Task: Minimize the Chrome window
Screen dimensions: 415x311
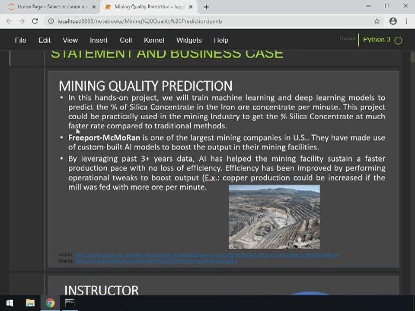Action: click(368, 6)
